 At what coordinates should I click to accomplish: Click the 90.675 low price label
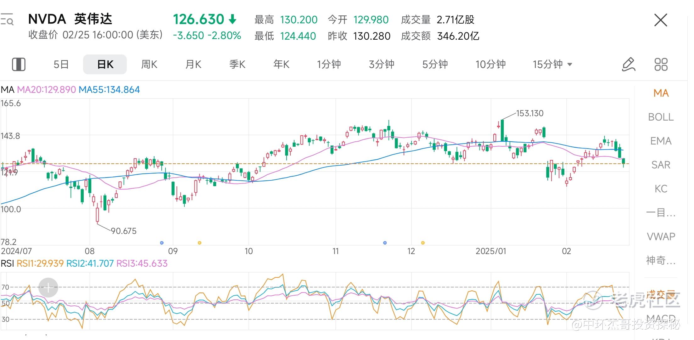tap(124, 231)
